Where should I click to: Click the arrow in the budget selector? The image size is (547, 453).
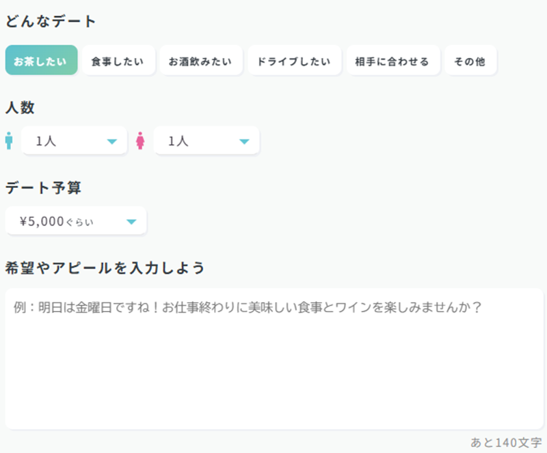131,222
